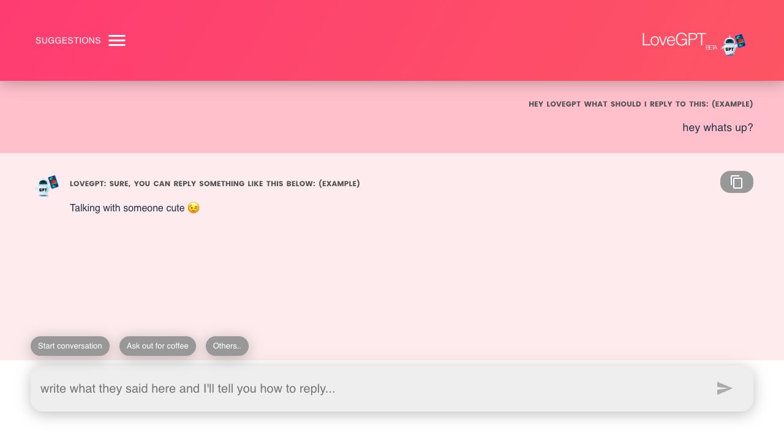Open the hamburger menu icon
This screenshot has height=441, width=784.
[x=117, y=40]
